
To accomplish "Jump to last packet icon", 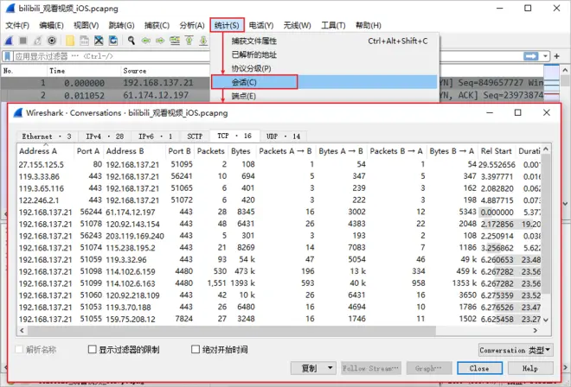I will pos(203,41).
